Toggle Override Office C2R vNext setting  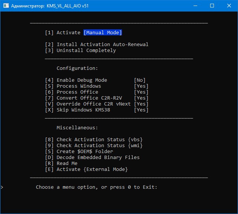141,104
